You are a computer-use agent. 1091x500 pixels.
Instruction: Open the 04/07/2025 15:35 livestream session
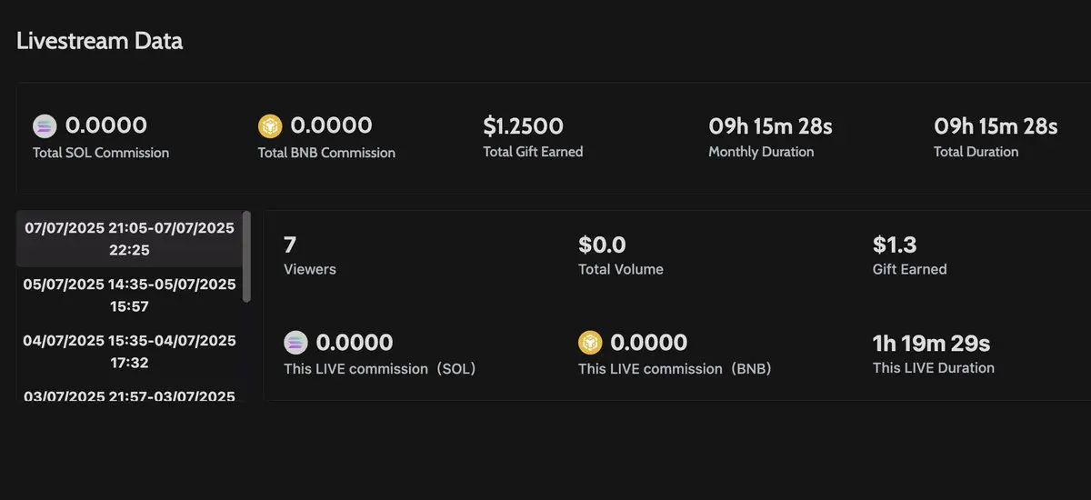(x=130, y=351)
